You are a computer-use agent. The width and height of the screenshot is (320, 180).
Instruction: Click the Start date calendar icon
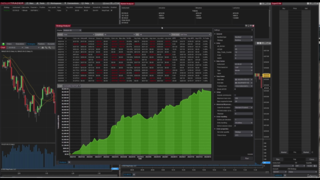click(x=236, y=79)
